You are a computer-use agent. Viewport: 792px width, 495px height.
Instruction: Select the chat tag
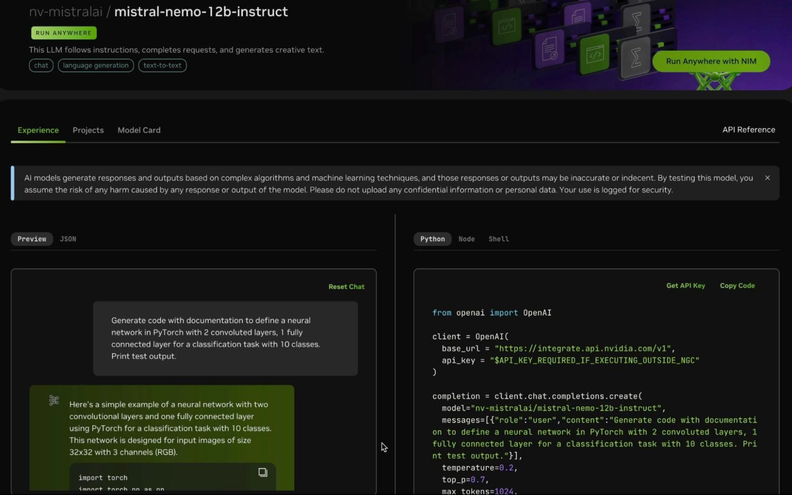coord(41,65)
